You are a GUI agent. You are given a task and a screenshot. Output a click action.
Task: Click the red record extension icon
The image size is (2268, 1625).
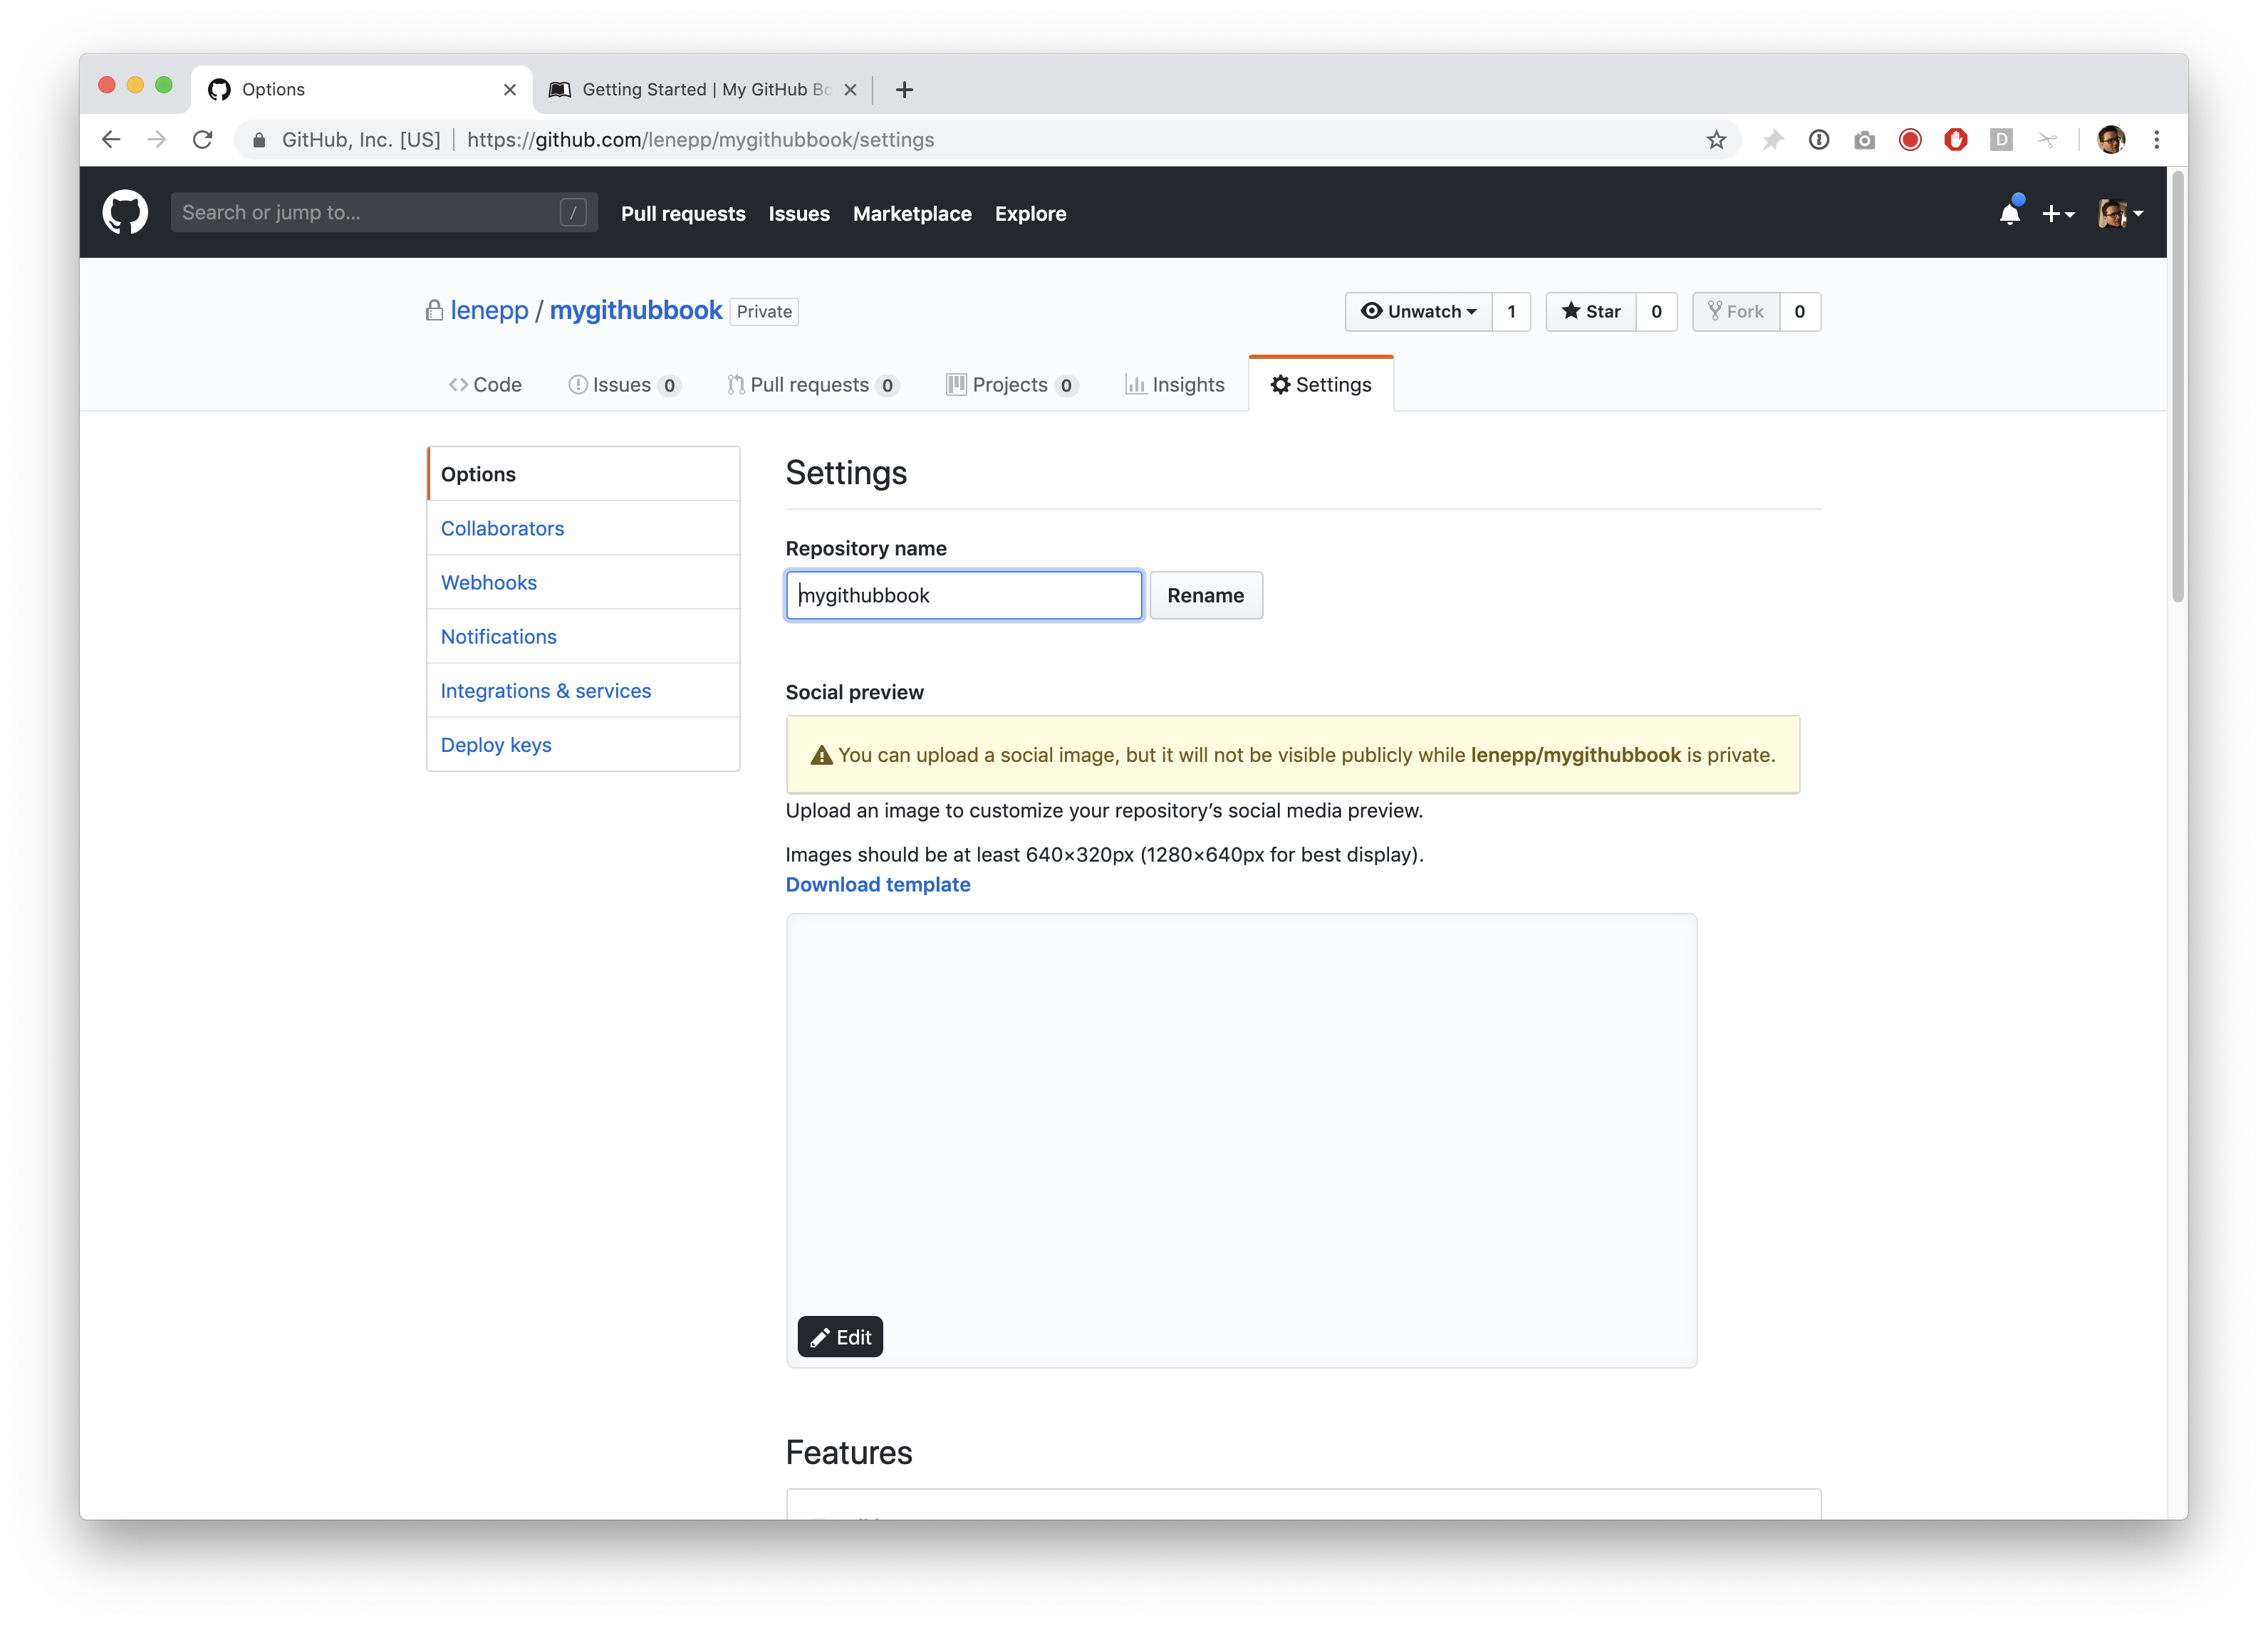click(1910, 140)
